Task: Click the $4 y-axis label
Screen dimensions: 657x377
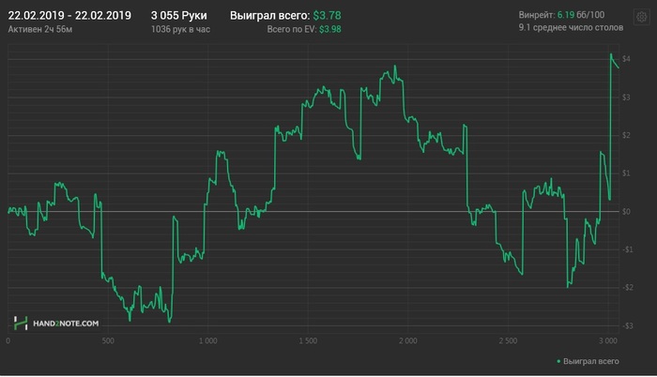Action: tap(626, 59)
